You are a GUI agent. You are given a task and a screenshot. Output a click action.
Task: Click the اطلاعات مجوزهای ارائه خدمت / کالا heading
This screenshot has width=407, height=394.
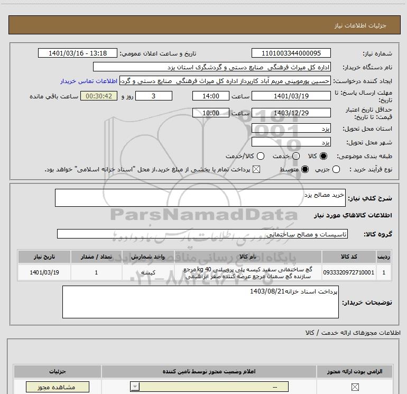point(353,333)
